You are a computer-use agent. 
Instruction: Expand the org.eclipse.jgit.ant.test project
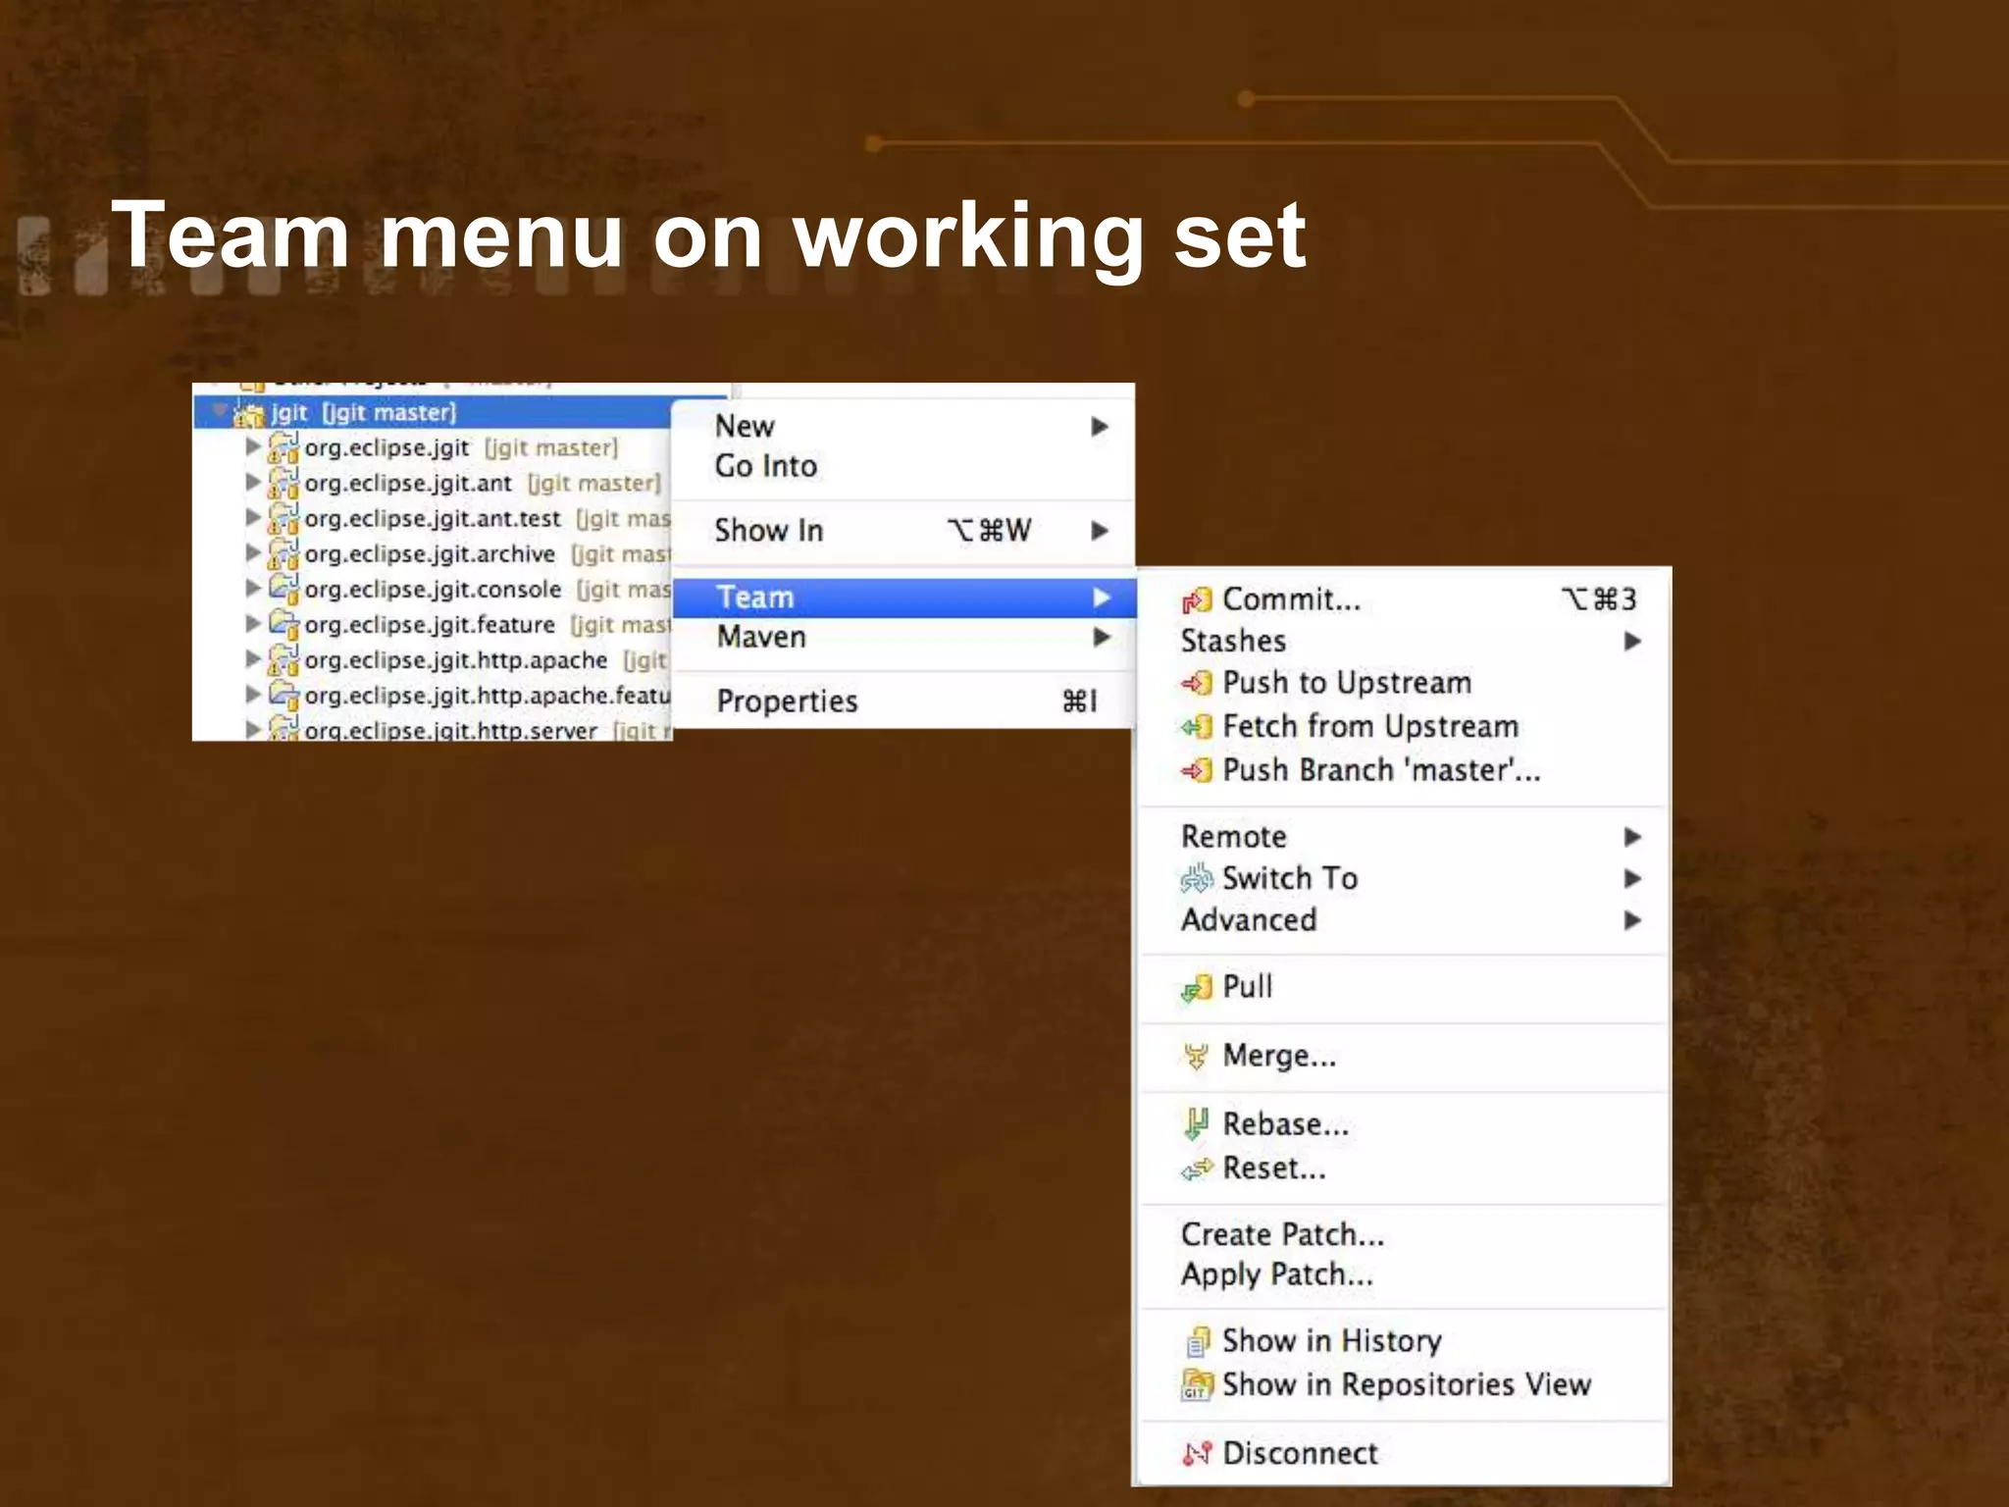[x=253, y=518]
